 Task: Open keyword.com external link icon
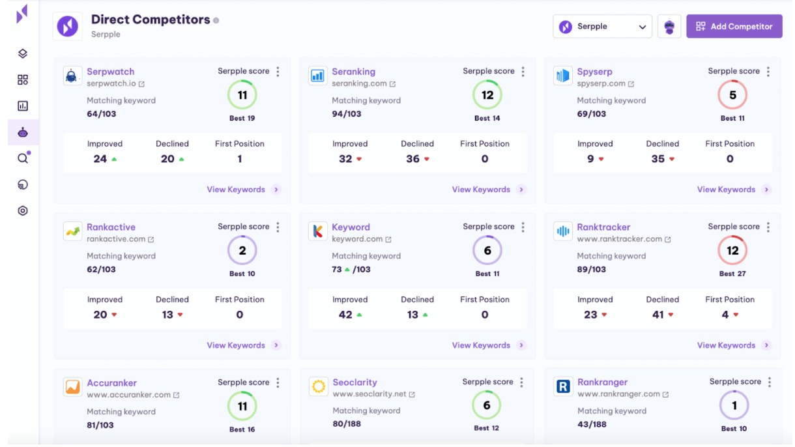(x=388, y=240)
